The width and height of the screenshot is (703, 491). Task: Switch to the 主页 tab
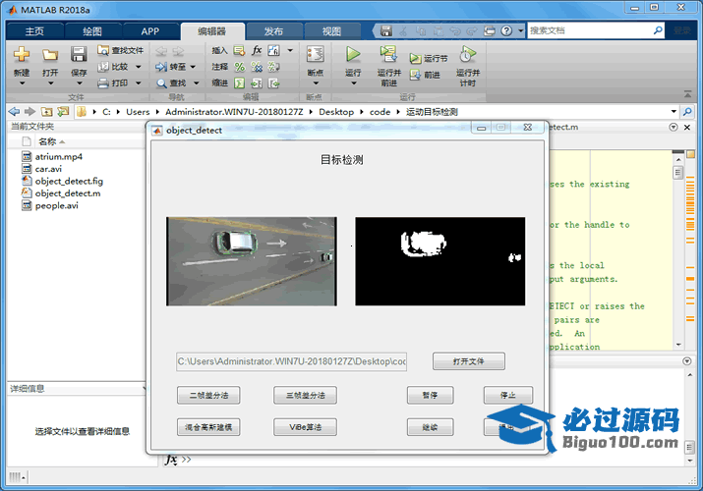click(x=34, y=31)
